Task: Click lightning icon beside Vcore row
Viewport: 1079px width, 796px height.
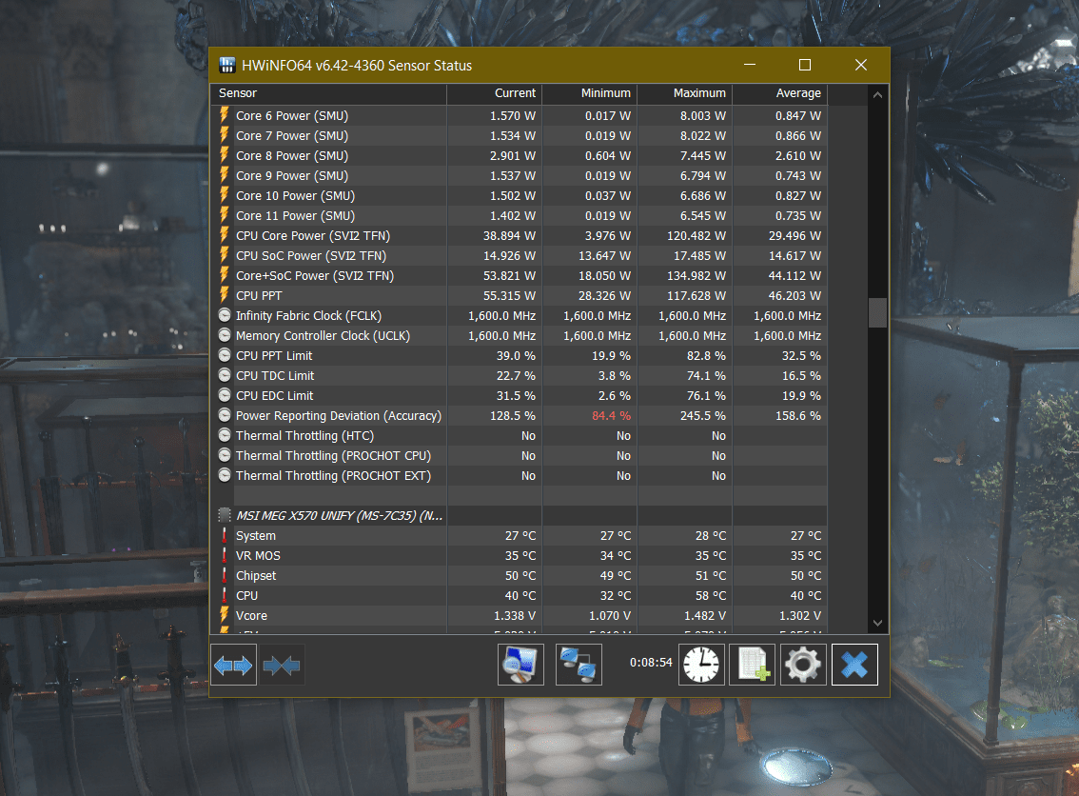Action: point(225,615)
